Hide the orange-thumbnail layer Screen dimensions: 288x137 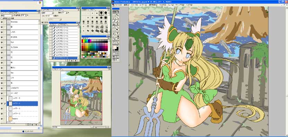click(2, 119)
